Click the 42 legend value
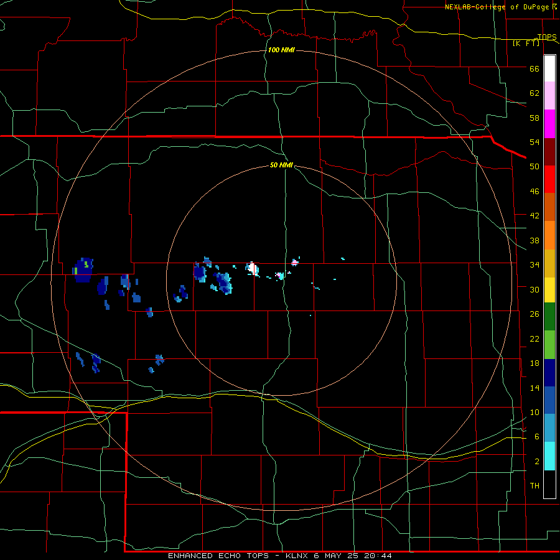The width and height of the screenshot is (560, 560). (x=534, y=216)
